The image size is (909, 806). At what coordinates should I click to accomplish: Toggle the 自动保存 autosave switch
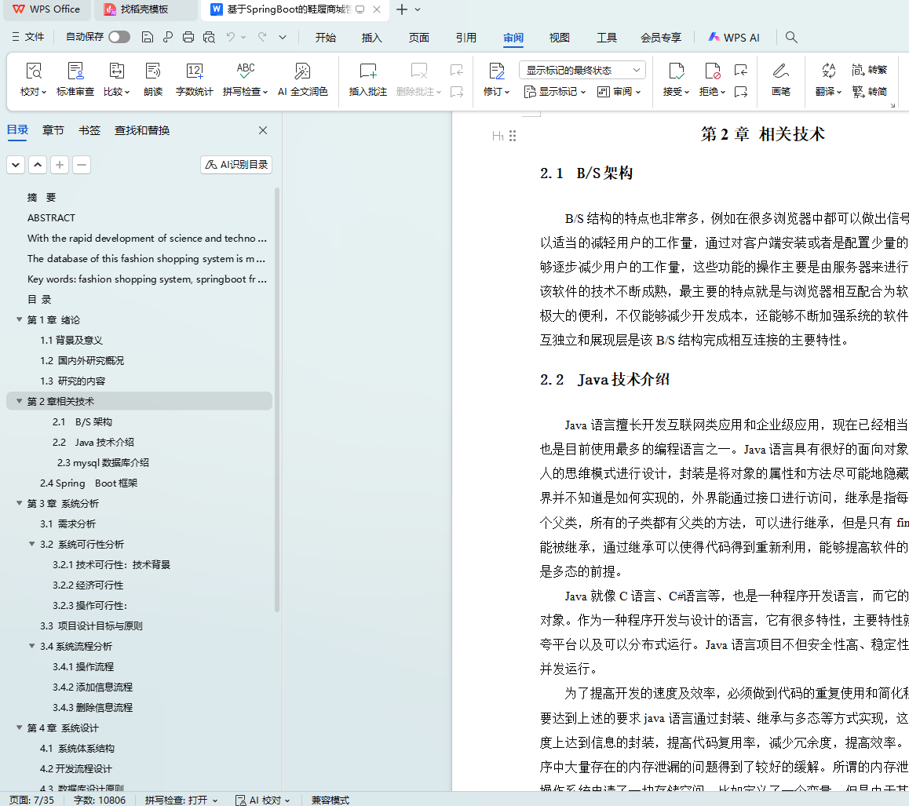[x=119, y=37]
